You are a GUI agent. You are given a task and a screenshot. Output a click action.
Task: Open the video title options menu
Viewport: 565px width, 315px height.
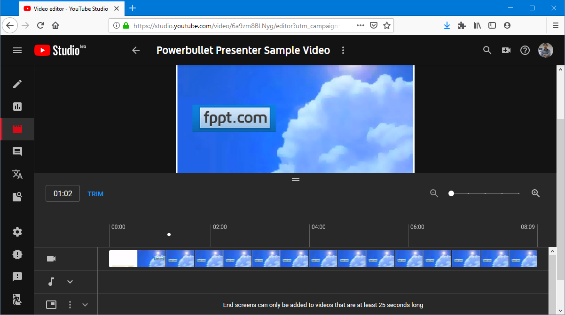coord(343,50)
